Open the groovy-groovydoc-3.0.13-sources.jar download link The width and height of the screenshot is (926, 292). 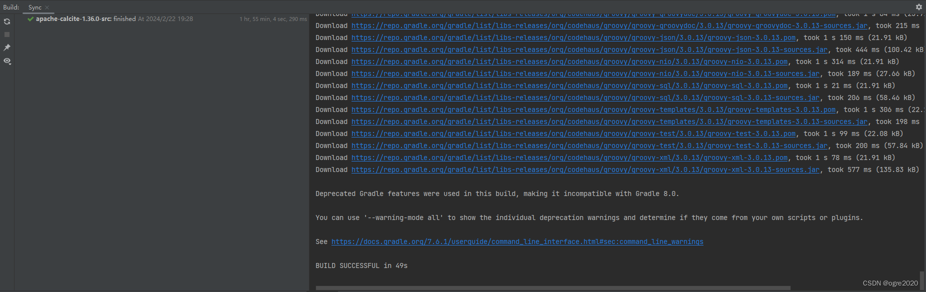[609, 25]
